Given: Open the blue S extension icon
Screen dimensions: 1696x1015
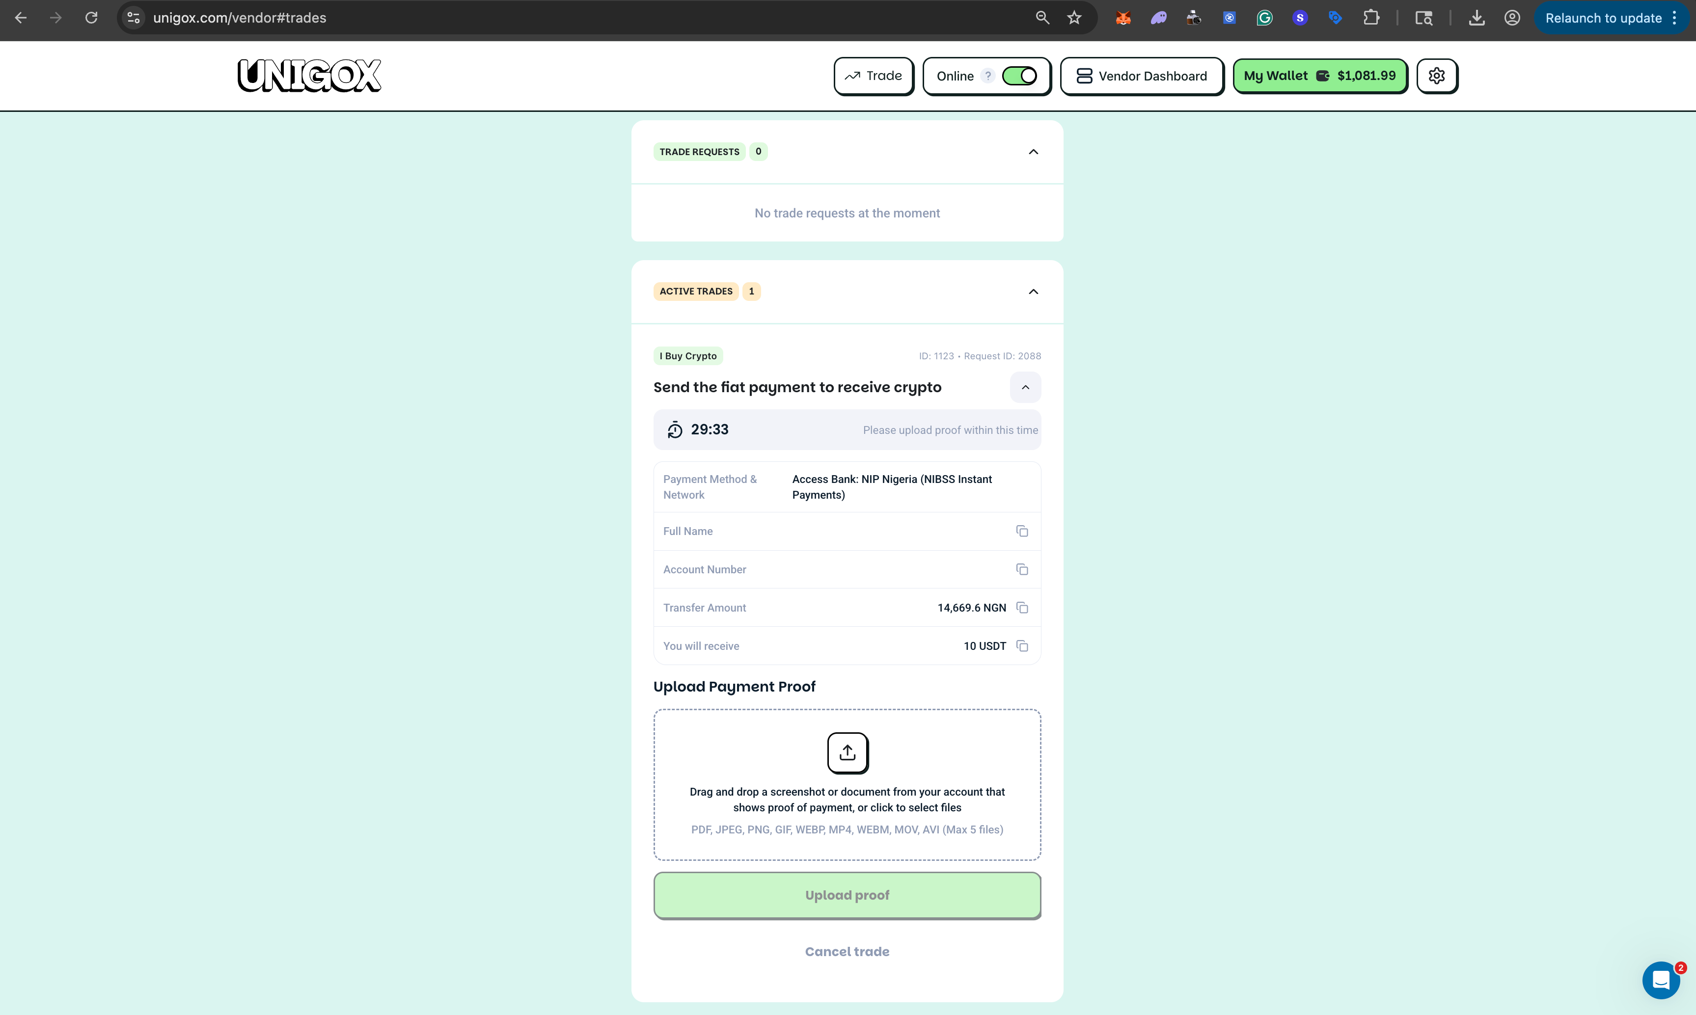Looking at the screenshot, I should coord(1300,18).
